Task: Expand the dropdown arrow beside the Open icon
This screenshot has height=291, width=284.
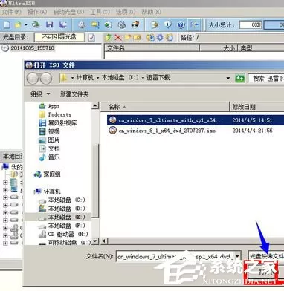Action: click(26, 24)
